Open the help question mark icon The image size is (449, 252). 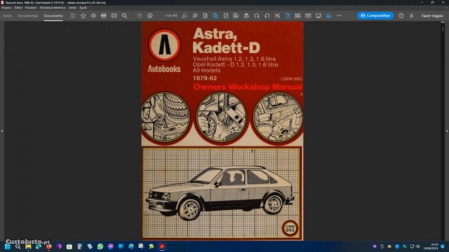[x=401, y=16]
